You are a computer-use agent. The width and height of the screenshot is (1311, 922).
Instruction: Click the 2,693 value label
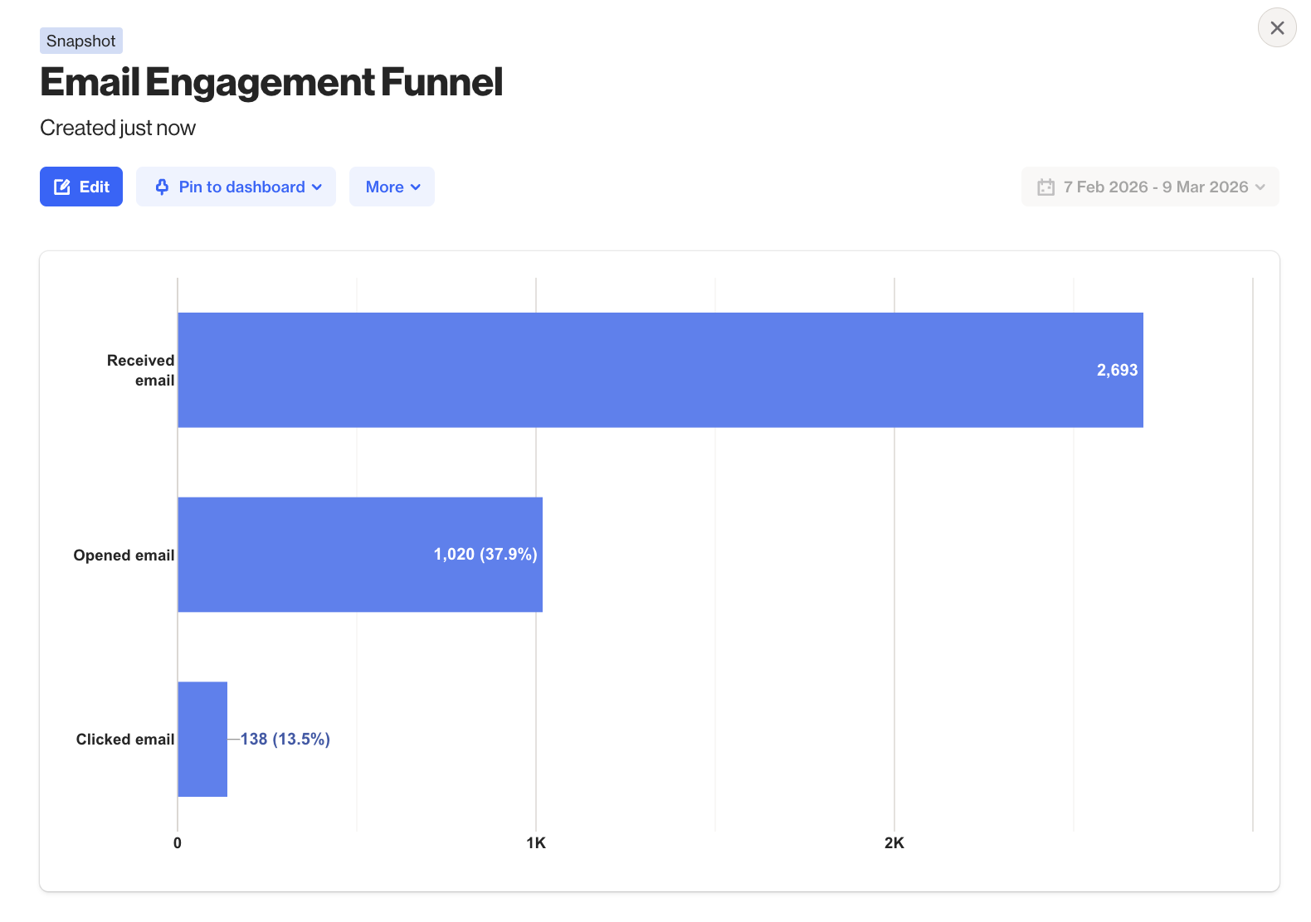point(1117,370)
